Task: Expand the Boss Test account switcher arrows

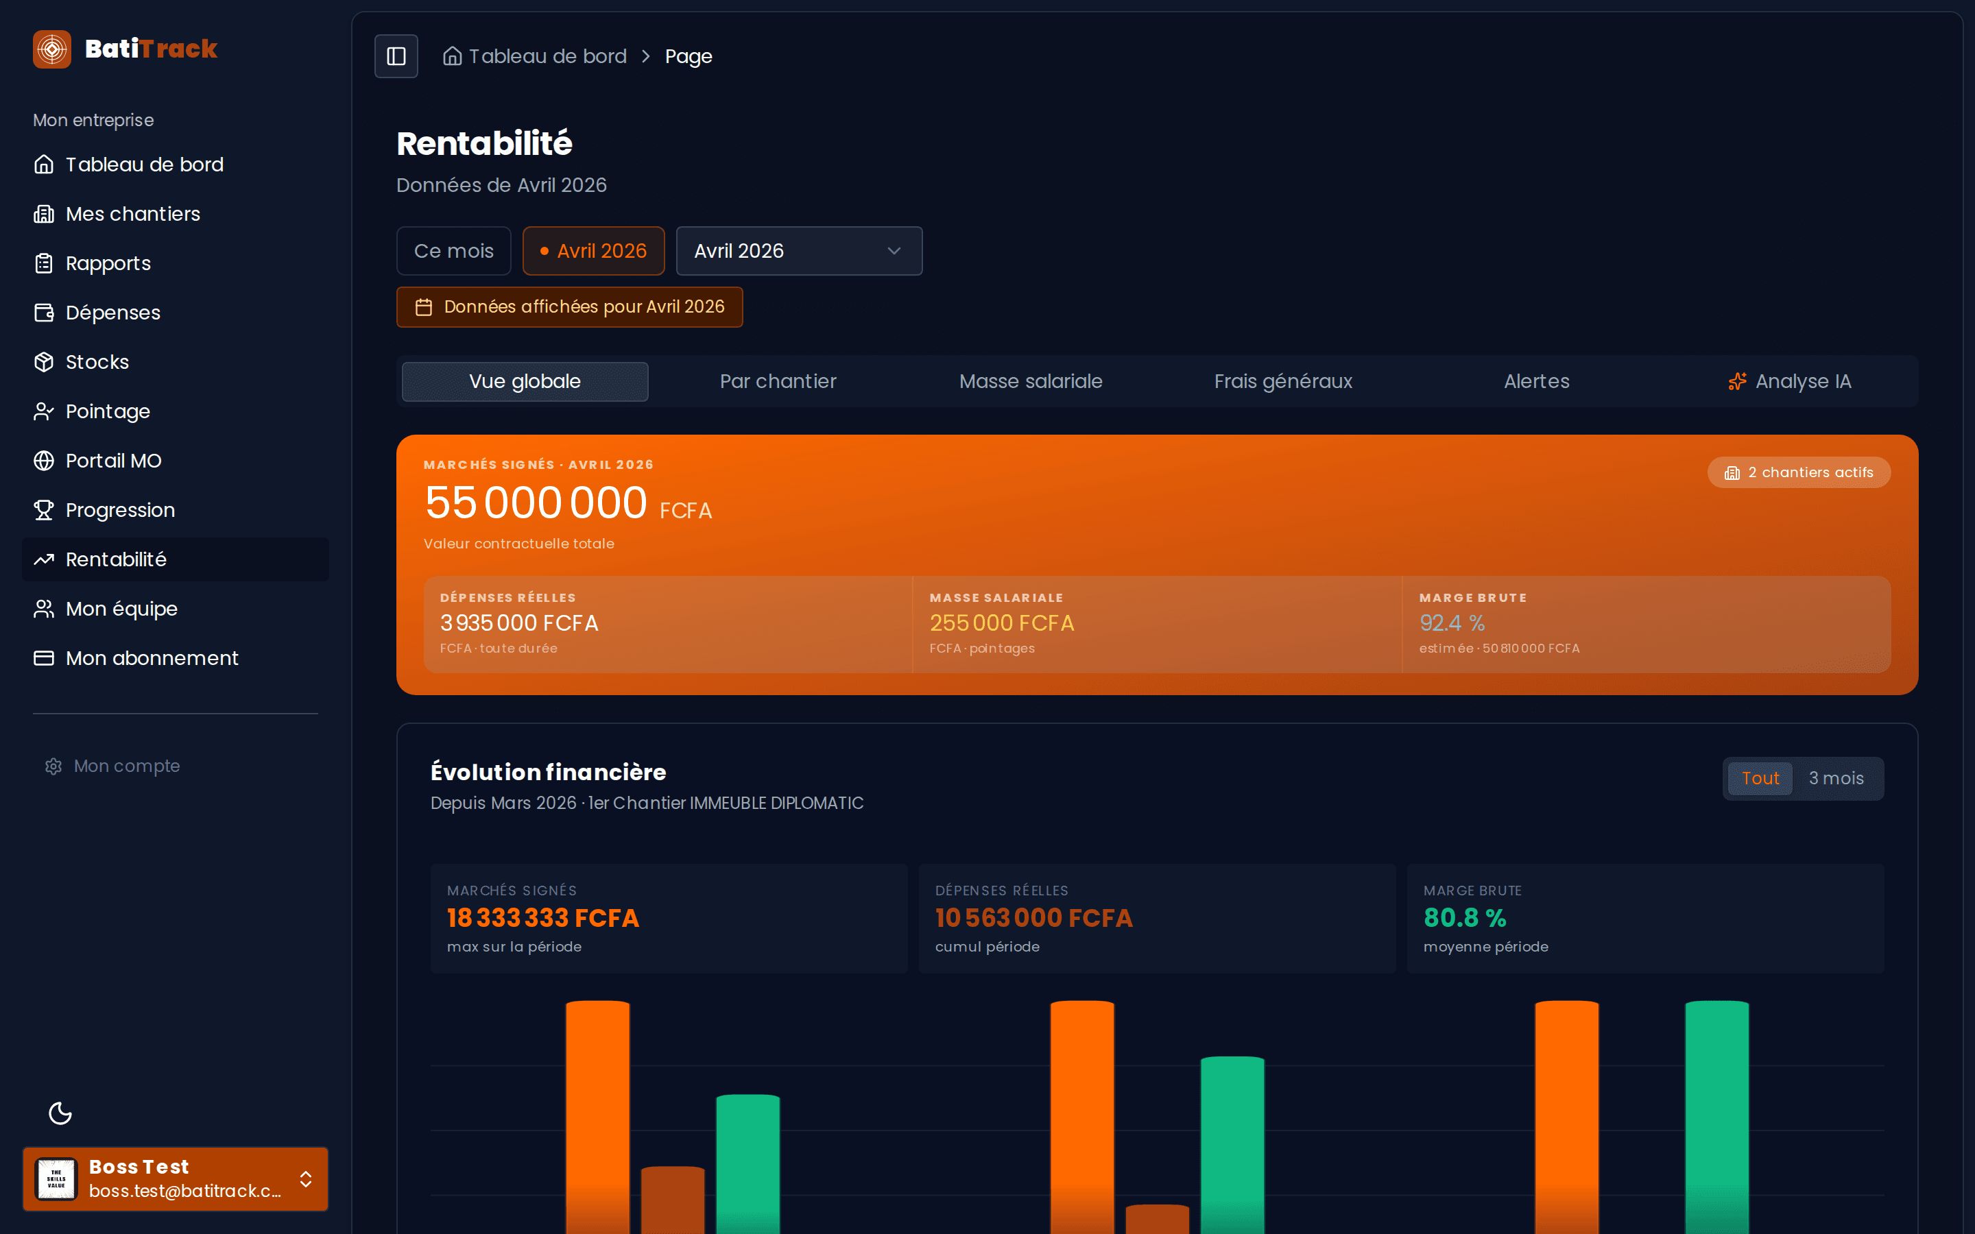Action: tap(306, 1179)
